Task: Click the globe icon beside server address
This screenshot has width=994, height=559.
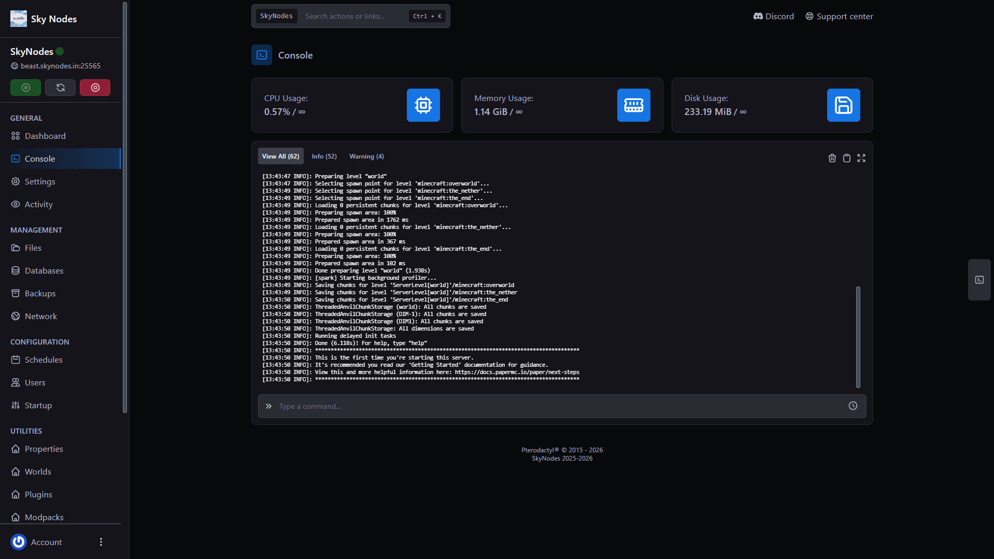Action: click(x=15, y=66)
